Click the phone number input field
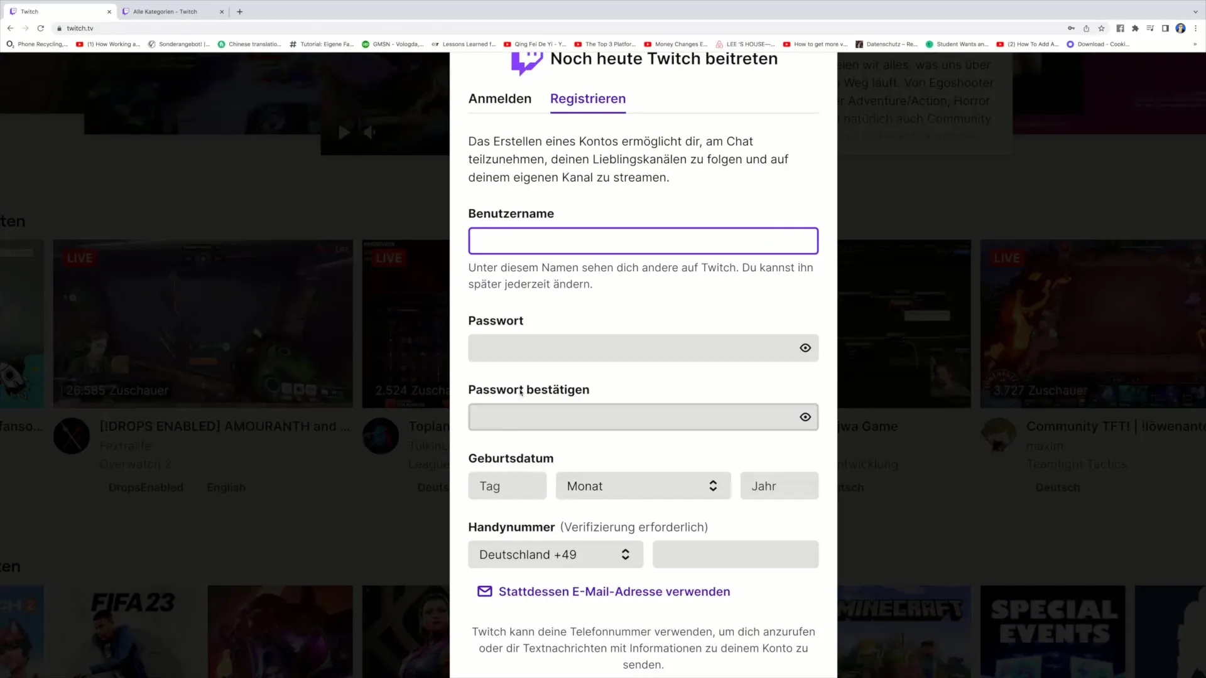 736,554
